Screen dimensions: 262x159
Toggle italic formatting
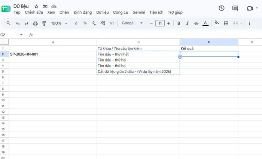coord(188,23)
